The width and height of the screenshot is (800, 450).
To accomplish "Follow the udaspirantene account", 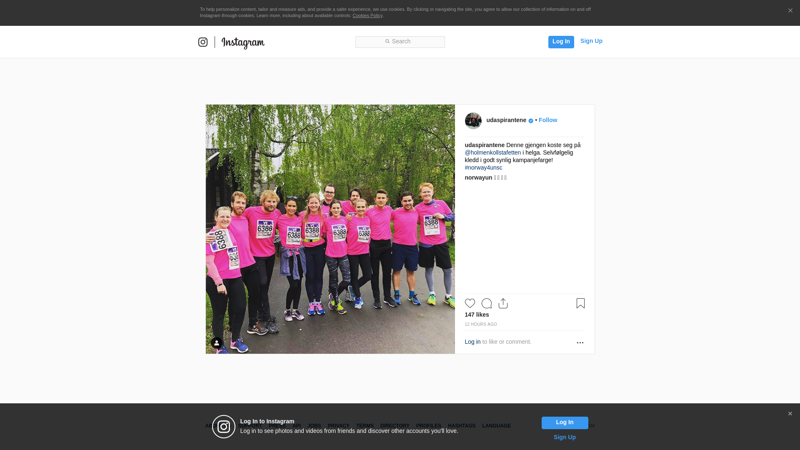I will pyautogui.click(x=547, y=120).
